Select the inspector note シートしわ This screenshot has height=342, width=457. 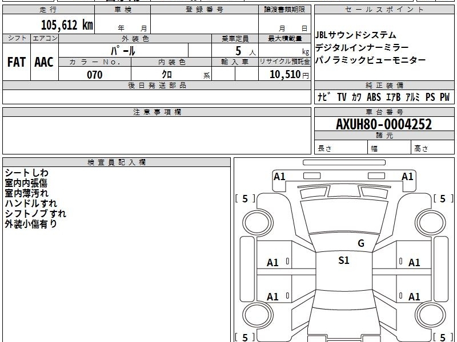26,173
